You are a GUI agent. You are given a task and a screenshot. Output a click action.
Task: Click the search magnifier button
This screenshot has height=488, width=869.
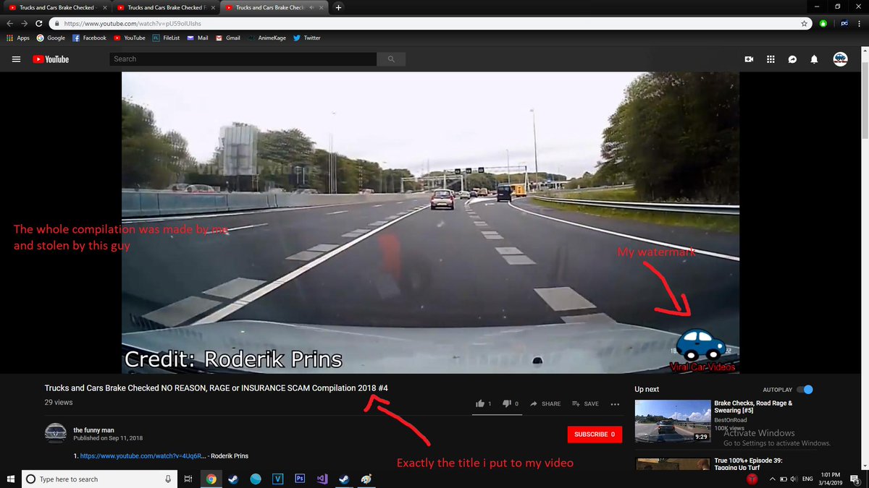tap(392, 59)
